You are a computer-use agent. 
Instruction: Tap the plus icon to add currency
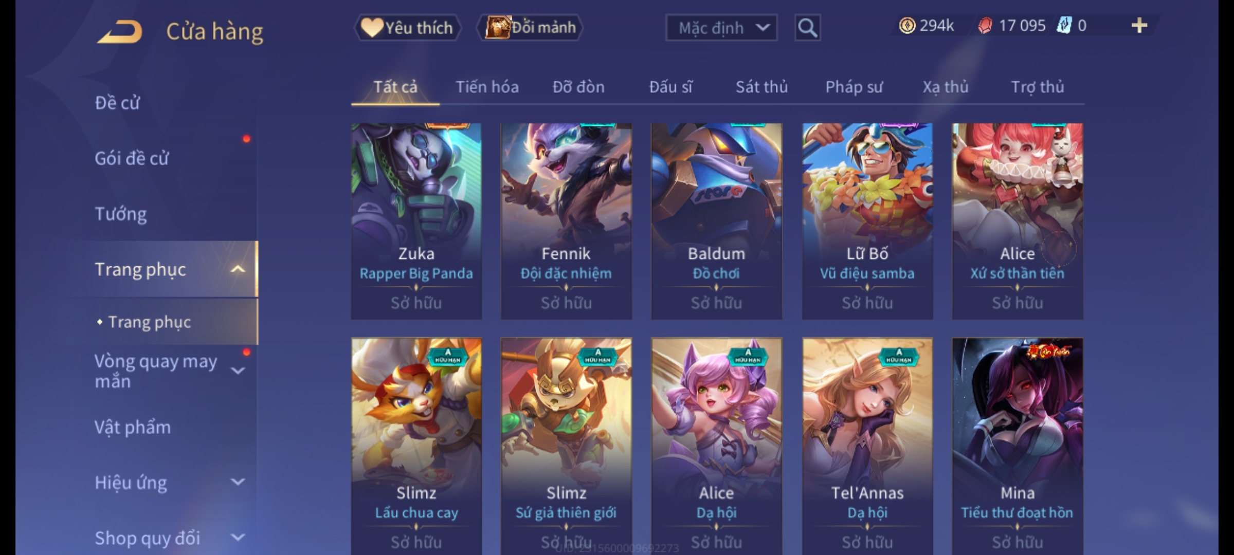pos(1139,26)
